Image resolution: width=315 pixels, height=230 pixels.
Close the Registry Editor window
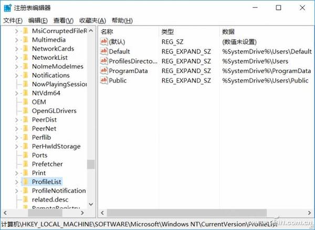tap(302, 8)
